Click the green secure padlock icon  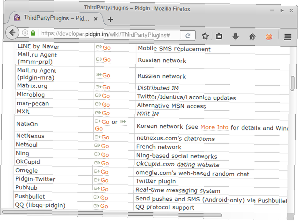(x=33, y=33)
